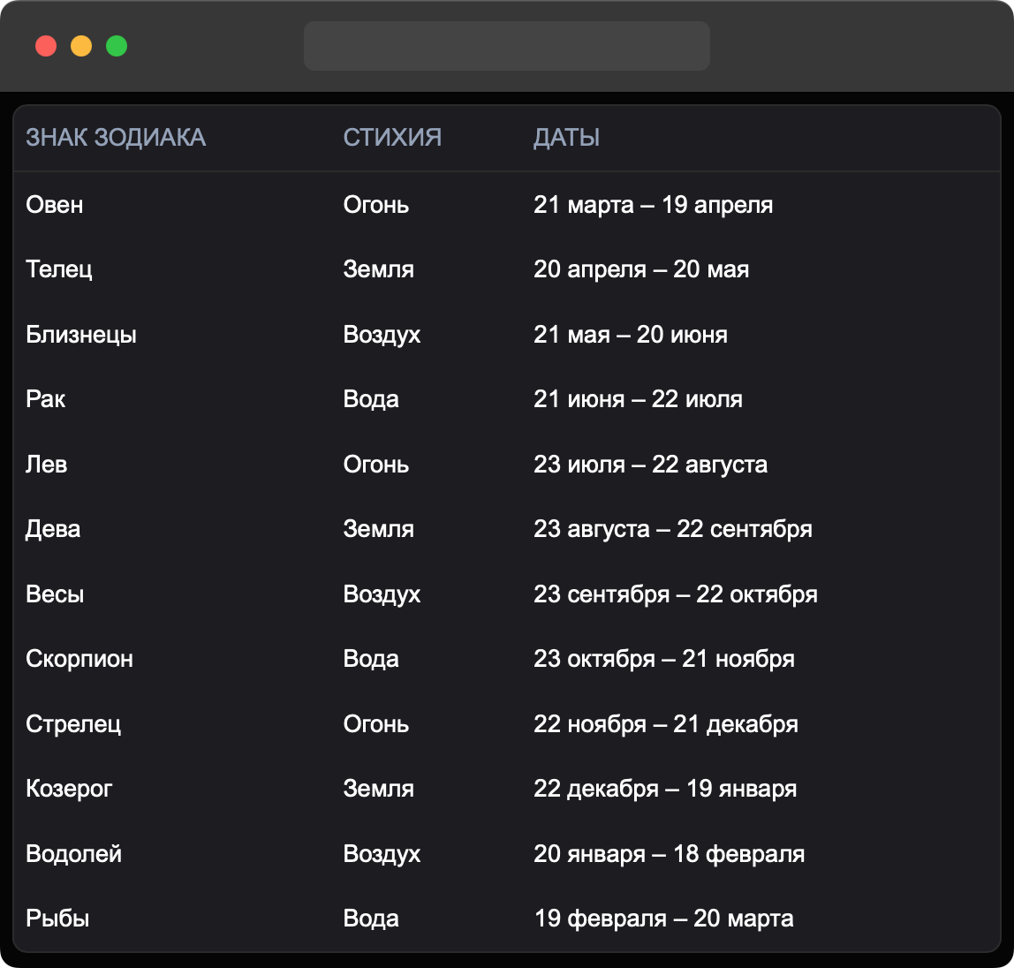The height and width of the screenshot is (968, 1014).
Task: Click the address bar in title bar
Action: [506, 46]
